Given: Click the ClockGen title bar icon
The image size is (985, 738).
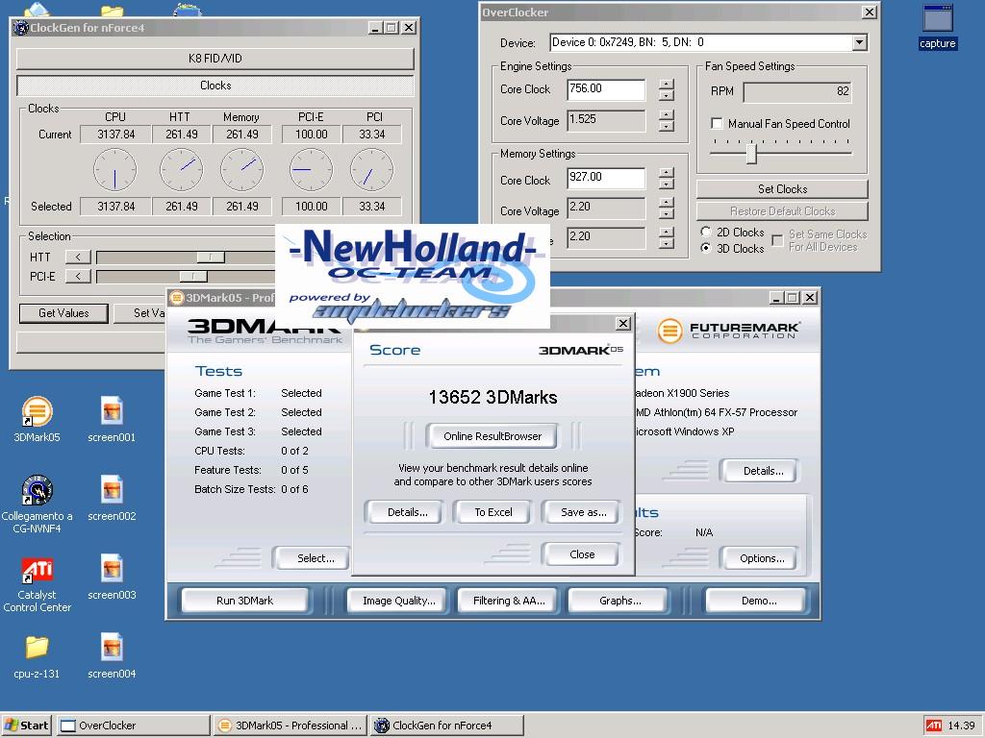Looking at the screenshot, I should coord(21,28).
